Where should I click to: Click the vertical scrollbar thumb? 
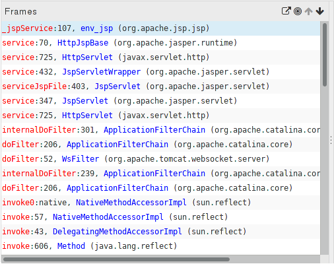click(325, 55)
